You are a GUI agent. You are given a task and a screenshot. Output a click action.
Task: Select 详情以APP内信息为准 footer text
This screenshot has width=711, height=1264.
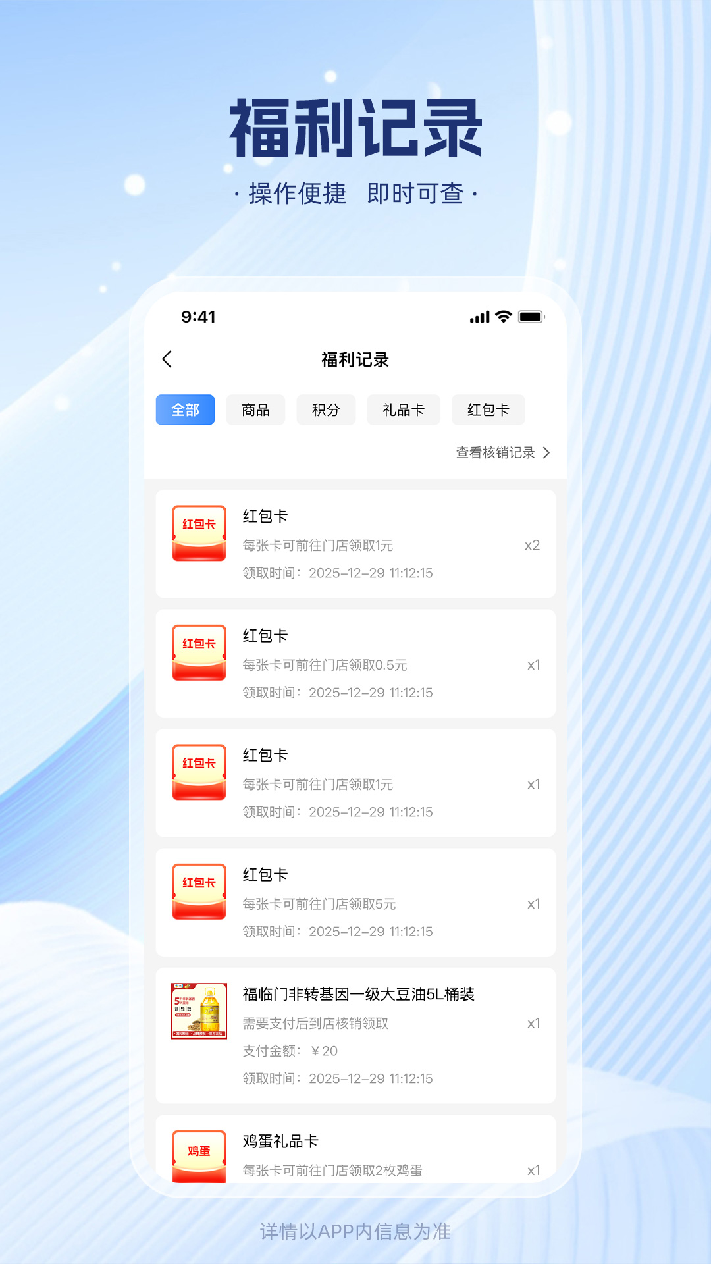point(355,1231)
